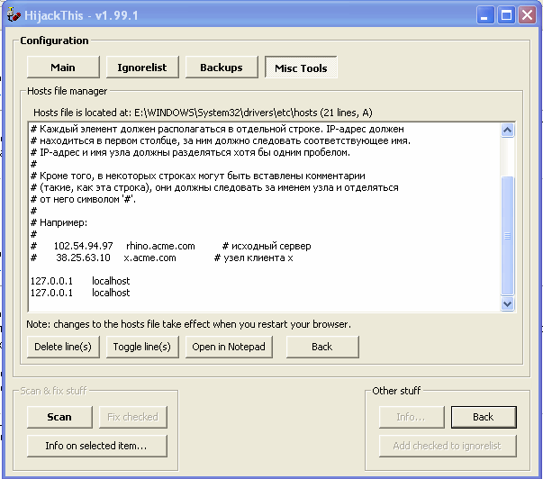Click Info on selected item button
This screenshot has width=543, height=479.
(x=96, y=446)
